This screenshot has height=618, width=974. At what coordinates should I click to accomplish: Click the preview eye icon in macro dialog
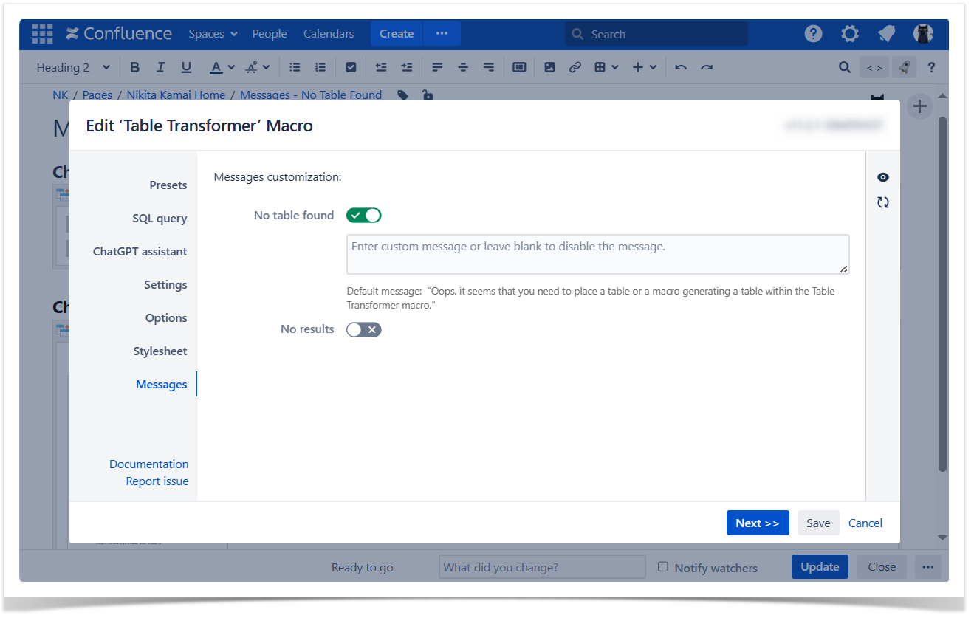pos(882,177)
